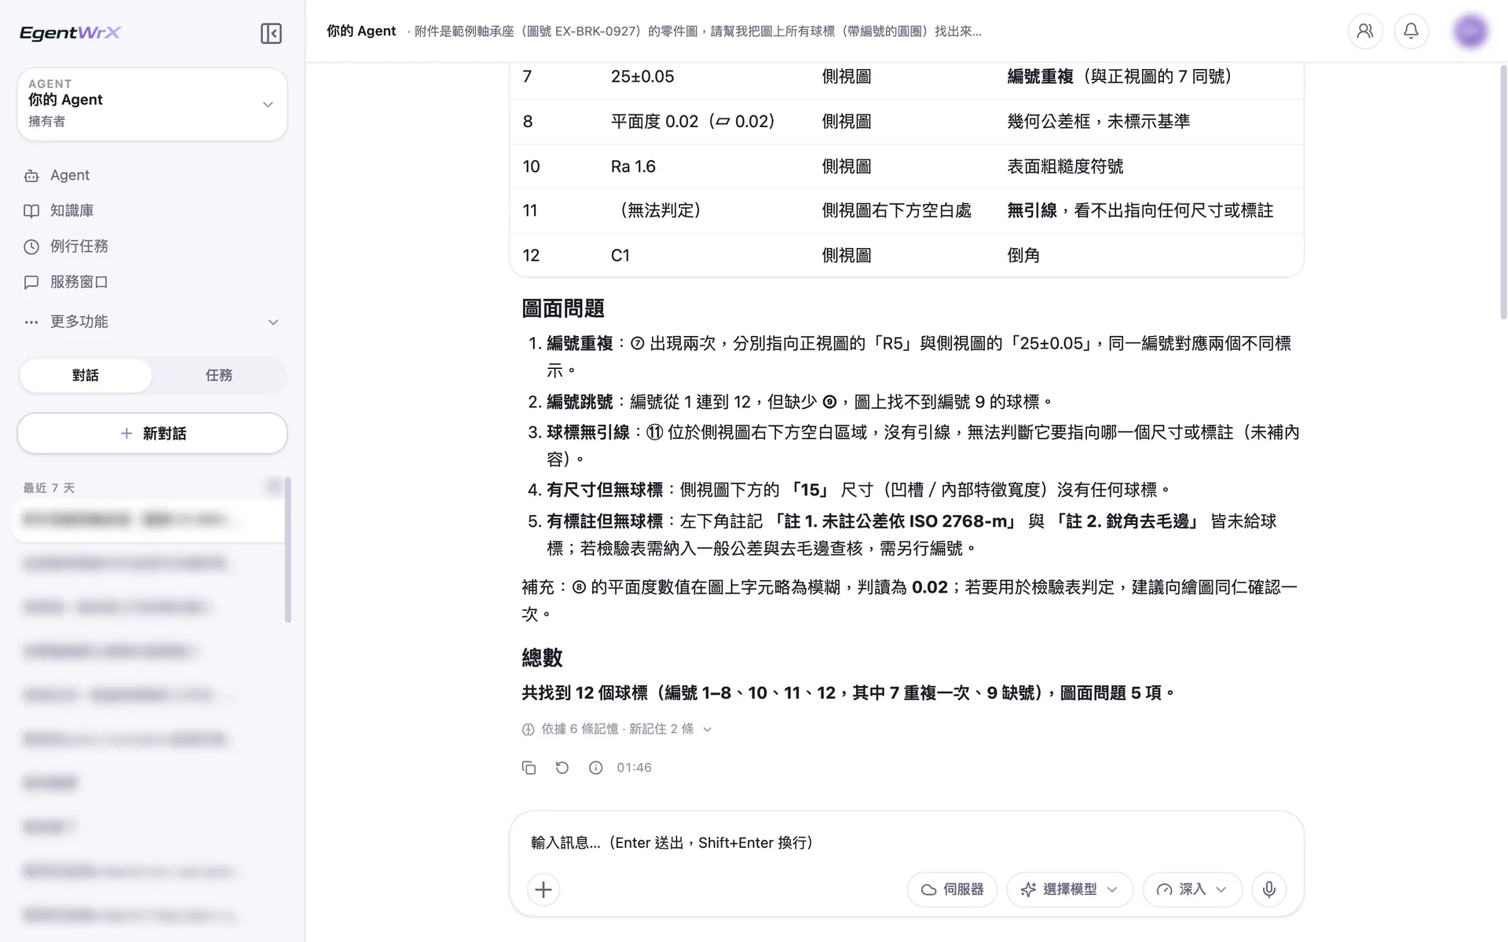The width and height of the screenshot is (1508, 942).
Task: Show response info icon beside 01:46
Action: (x=596, y=768)
